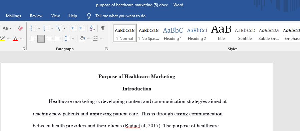Open the Numbering dropdown arrow
Image resolution: width=300 pixels, height=131 pixels.
coord(52,28)
